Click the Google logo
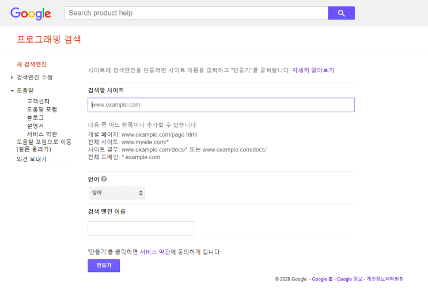Viewport: 428px width, 295px height. tap(31, 13)
